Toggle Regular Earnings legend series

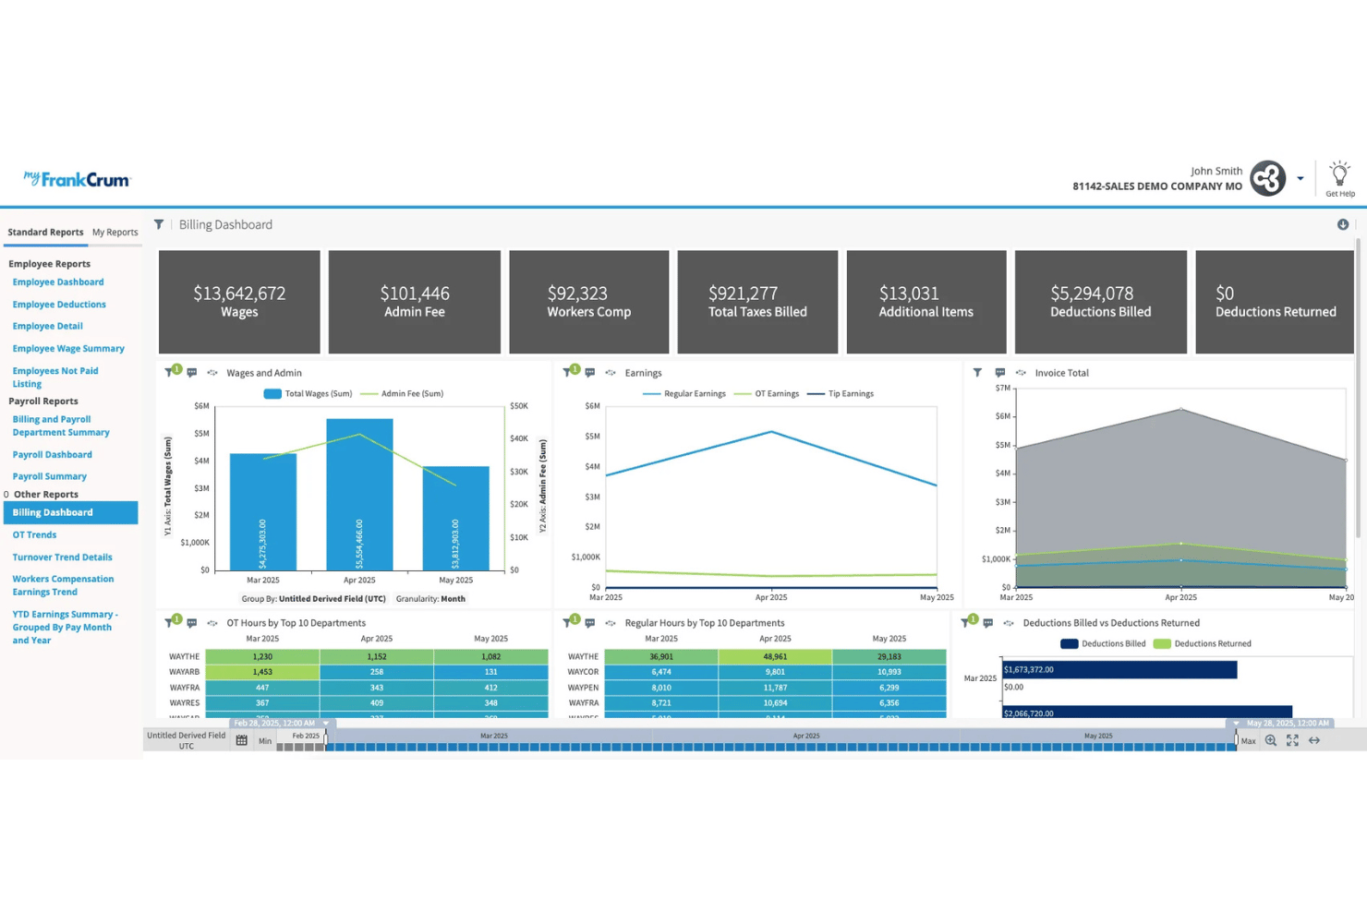(684, 393)
